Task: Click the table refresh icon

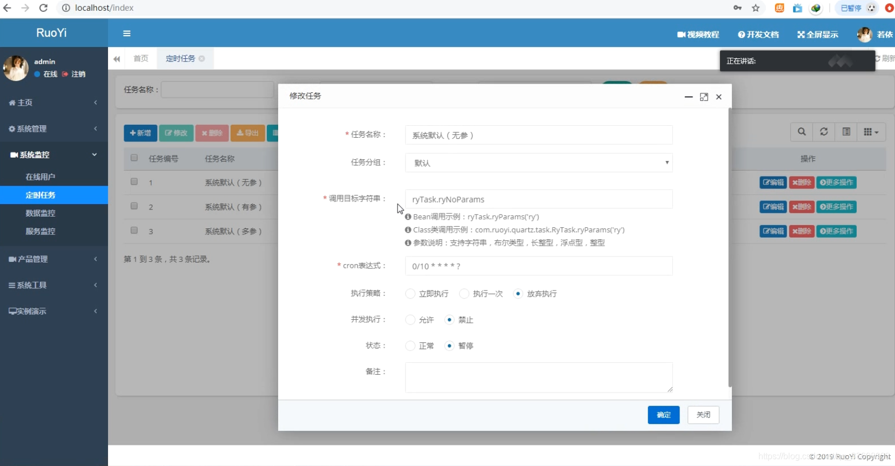Action: coord(824,132)
